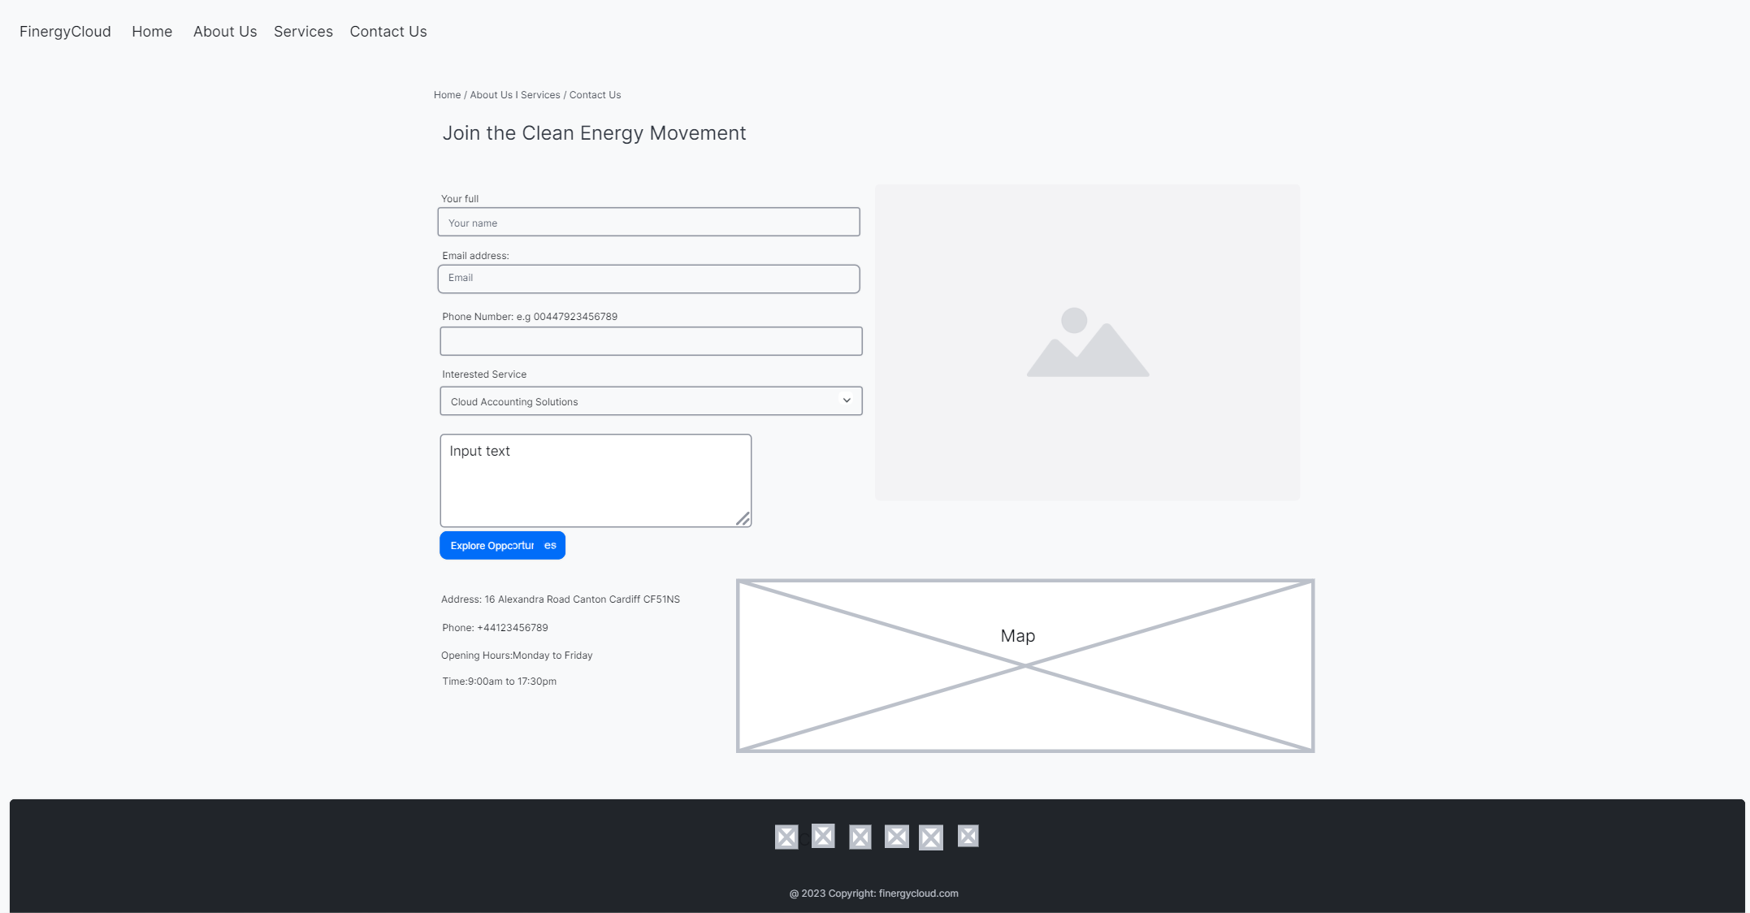Viewport: 1750px width, 913px height.
Task: Click the third social icon in footer
Action: tap(860, 837)
